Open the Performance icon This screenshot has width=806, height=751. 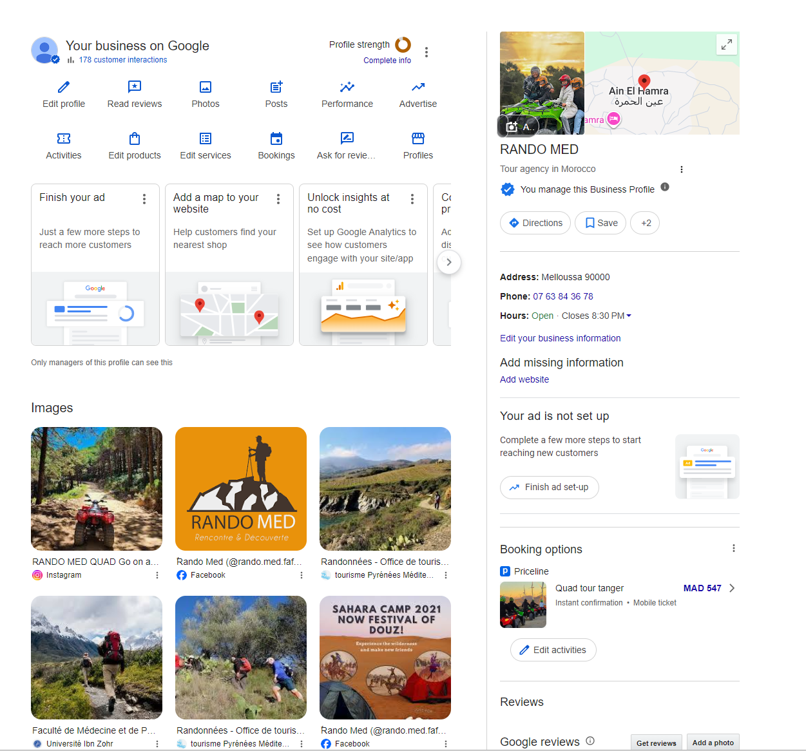347,87
